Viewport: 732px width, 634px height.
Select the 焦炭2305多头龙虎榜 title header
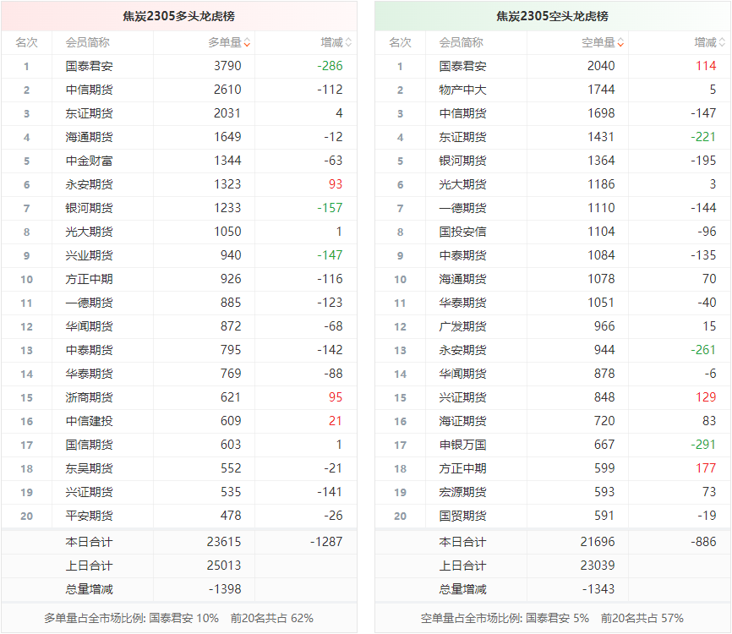click(178, 16)
